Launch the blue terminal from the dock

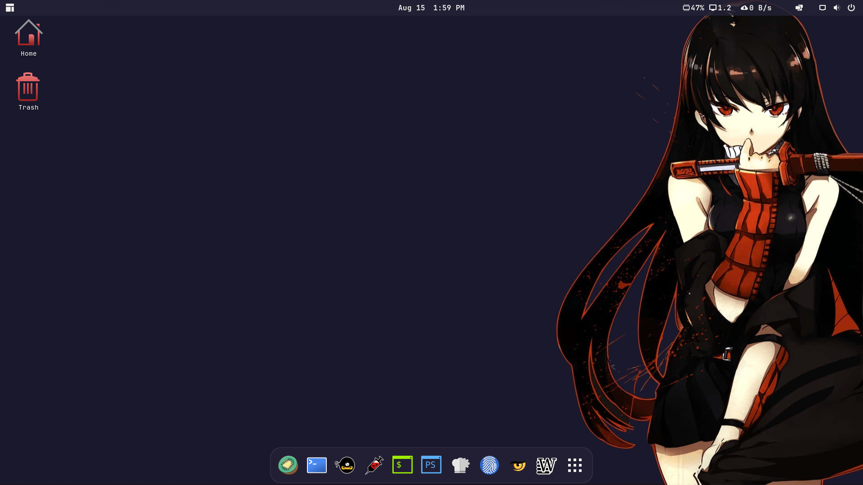pyautogui.click(x=316, y=465)
